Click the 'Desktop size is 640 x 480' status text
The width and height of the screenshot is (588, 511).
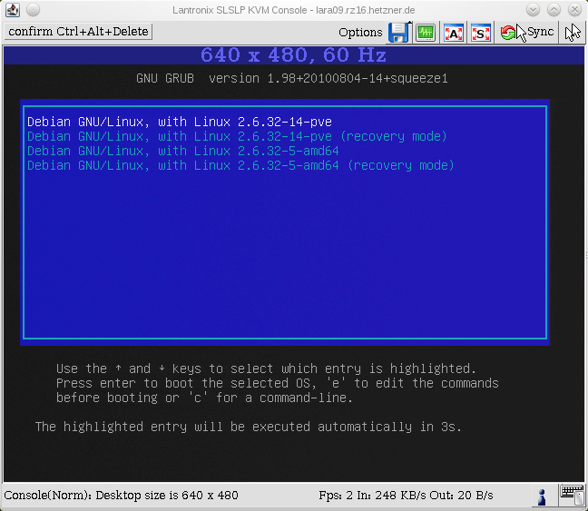coord(167,496)
